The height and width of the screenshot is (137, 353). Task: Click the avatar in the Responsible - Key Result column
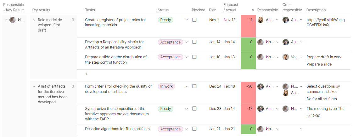12,20
